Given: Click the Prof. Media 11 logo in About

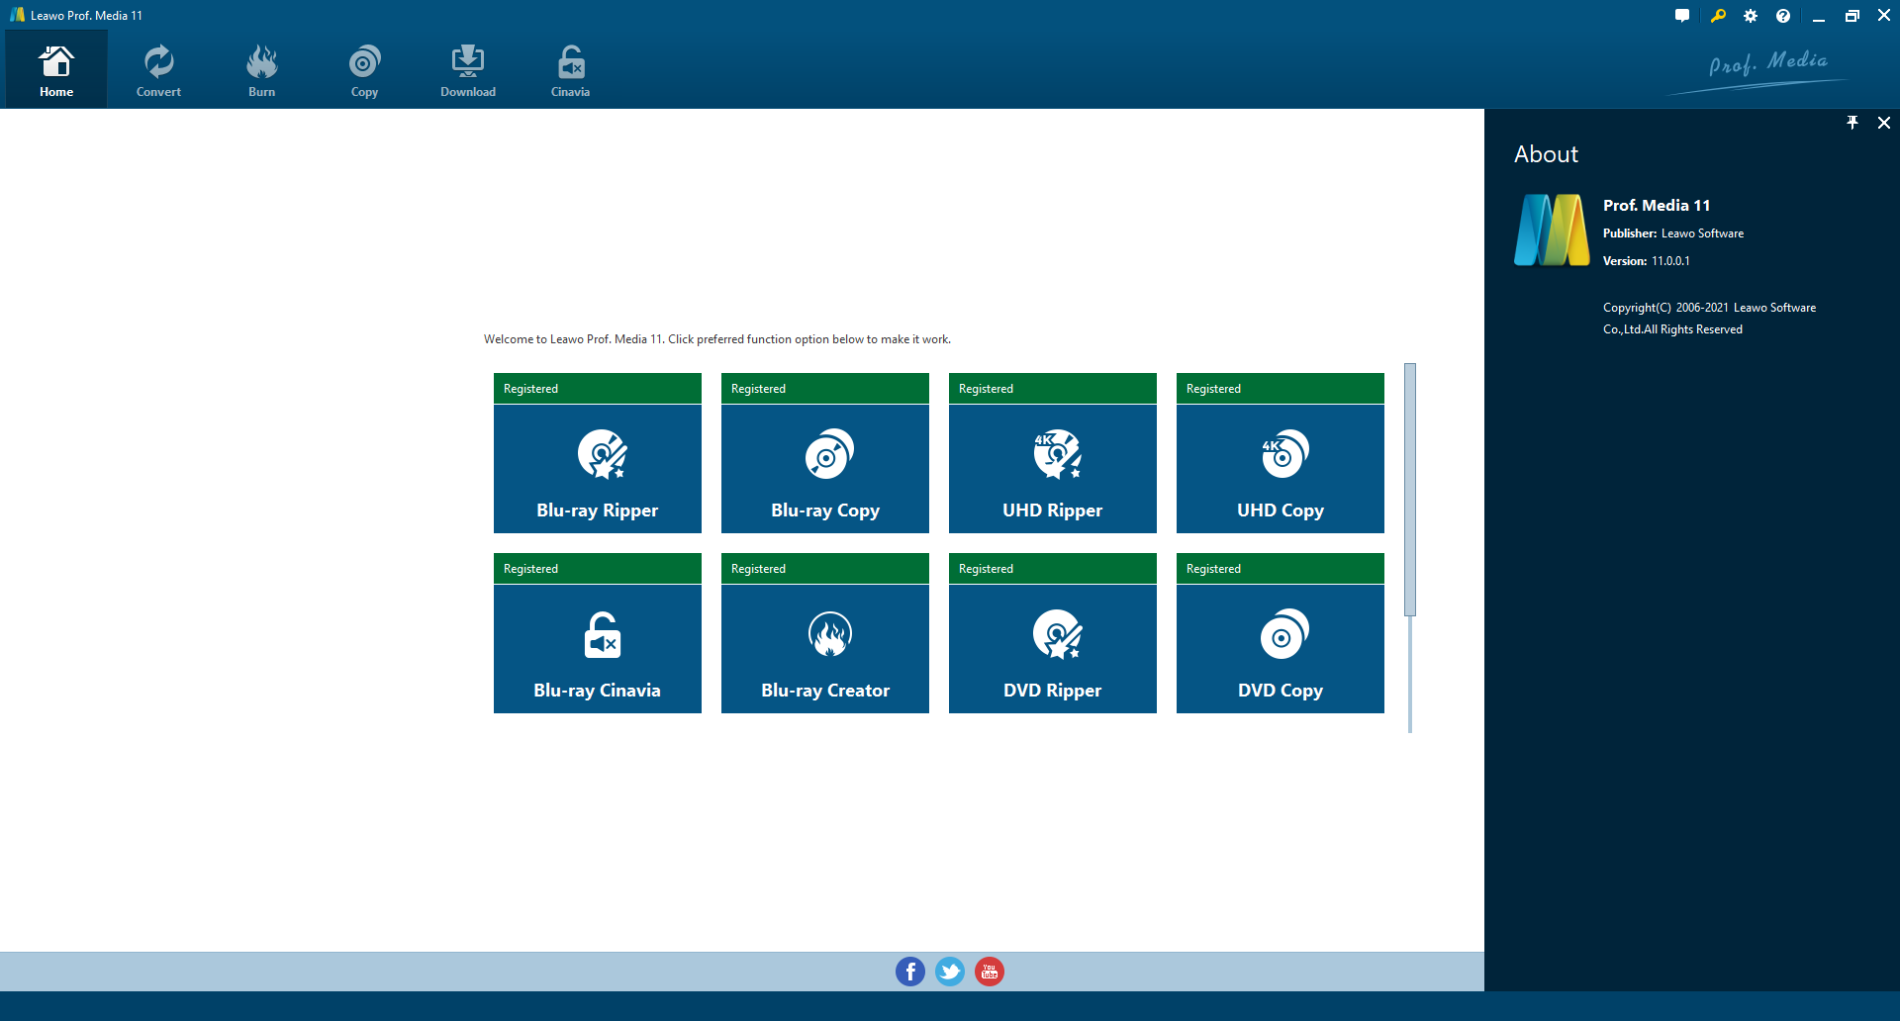Looking at the screenshot, I should pos(1552,231).
